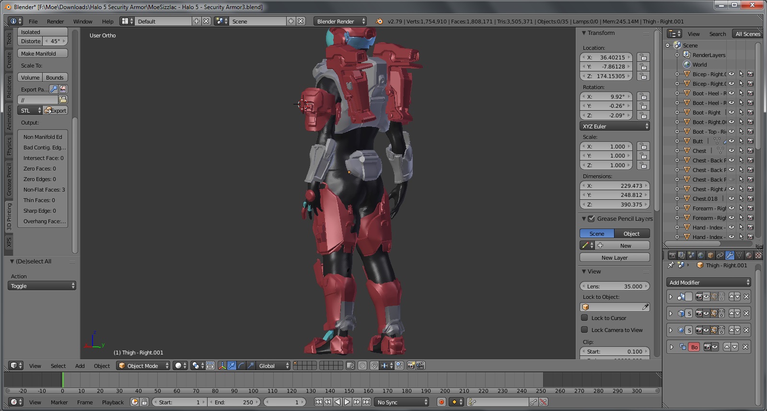This screenshot has height=411, width=767.
Task: Open the Global orientation dropdown
Action: 273,365
